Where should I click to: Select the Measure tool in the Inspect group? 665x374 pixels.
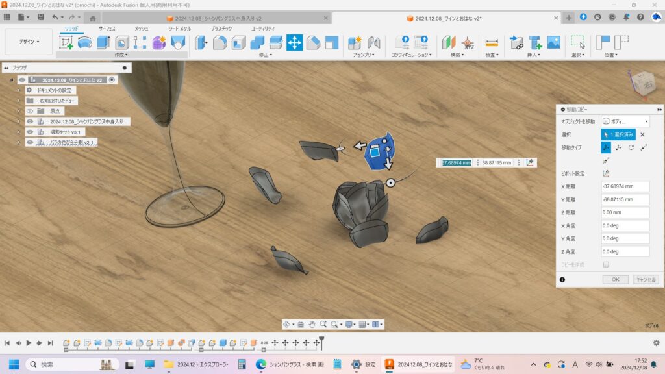[x=492, y=43]
